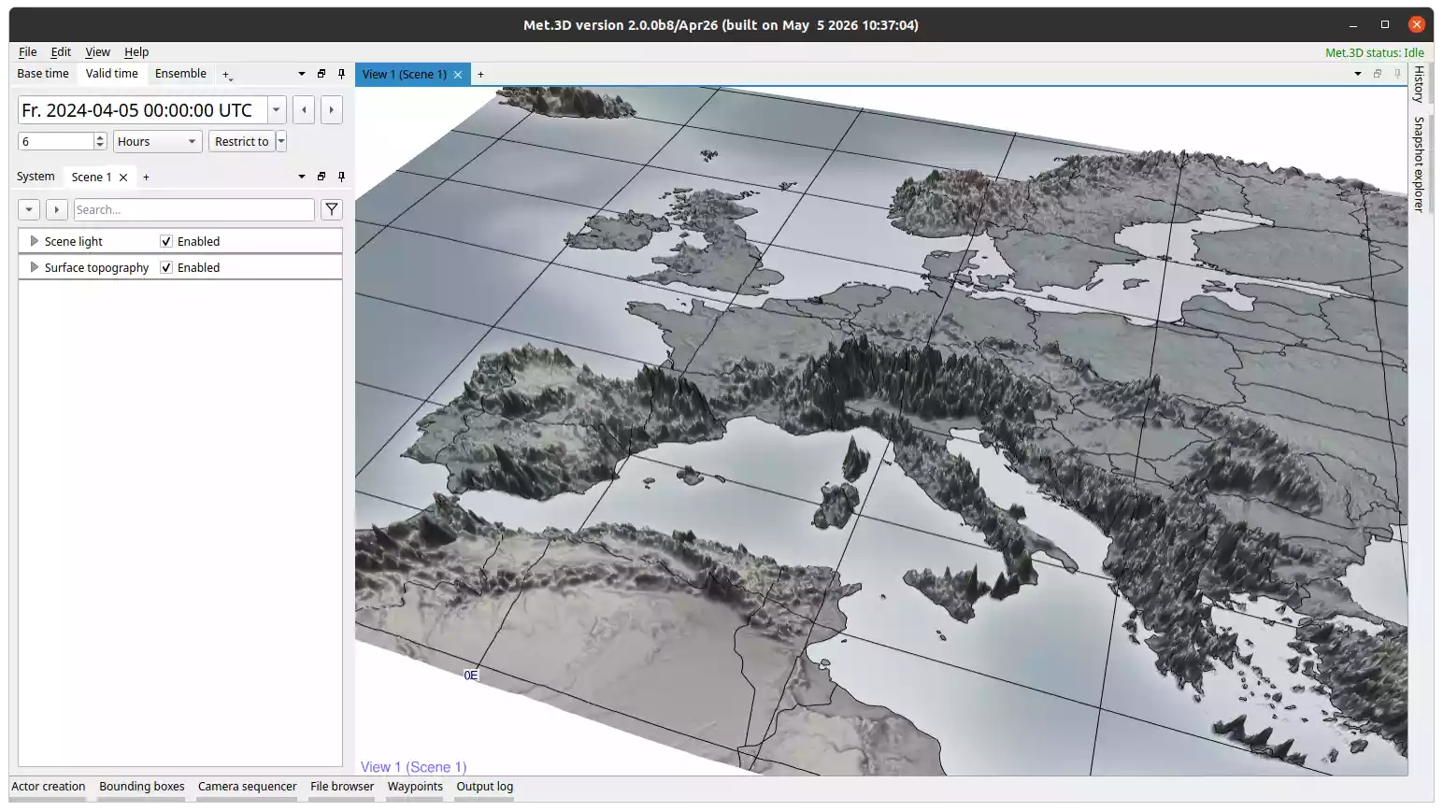1443x811 pixels.
Task: Float the view panel with undock icon
Action: click(1378, 74)
